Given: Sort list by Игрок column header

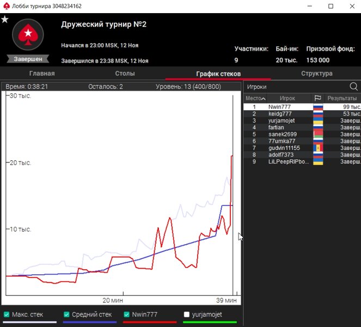Looking at the screenshot, I should [x=287, y=98].
